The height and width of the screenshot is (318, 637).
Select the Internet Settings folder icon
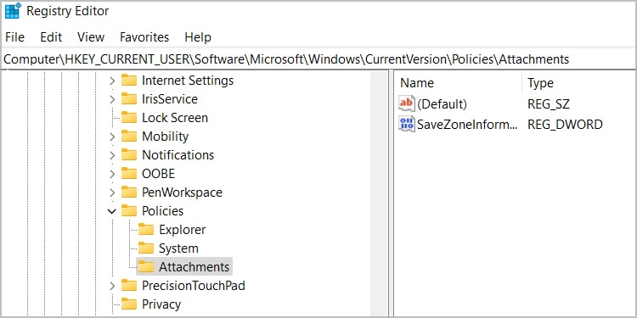129,81
